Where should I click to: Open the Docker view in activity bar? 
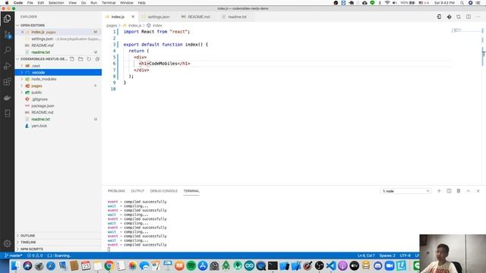(7, 98)
